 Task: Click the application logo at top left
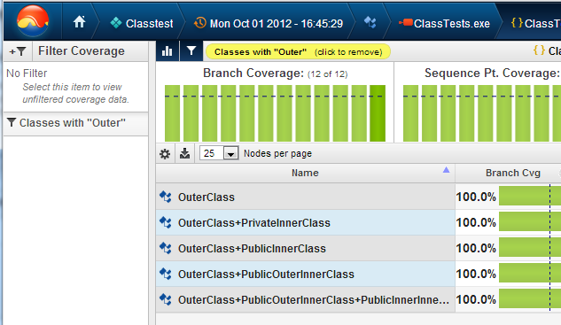point(33,21)
